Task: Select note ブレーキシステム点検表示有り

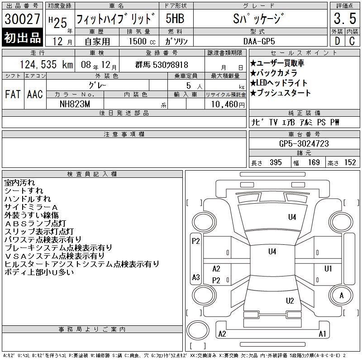Action: (x=58, y=248)
